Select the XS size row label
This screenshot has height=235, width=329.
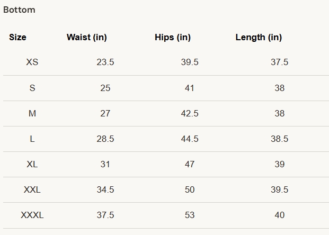click(32, 62)
